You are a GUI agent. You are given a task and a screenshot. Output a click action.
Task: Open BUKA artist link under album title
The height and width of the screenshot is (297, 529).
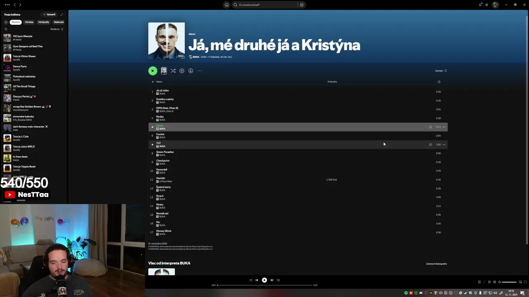click(196, 57)
